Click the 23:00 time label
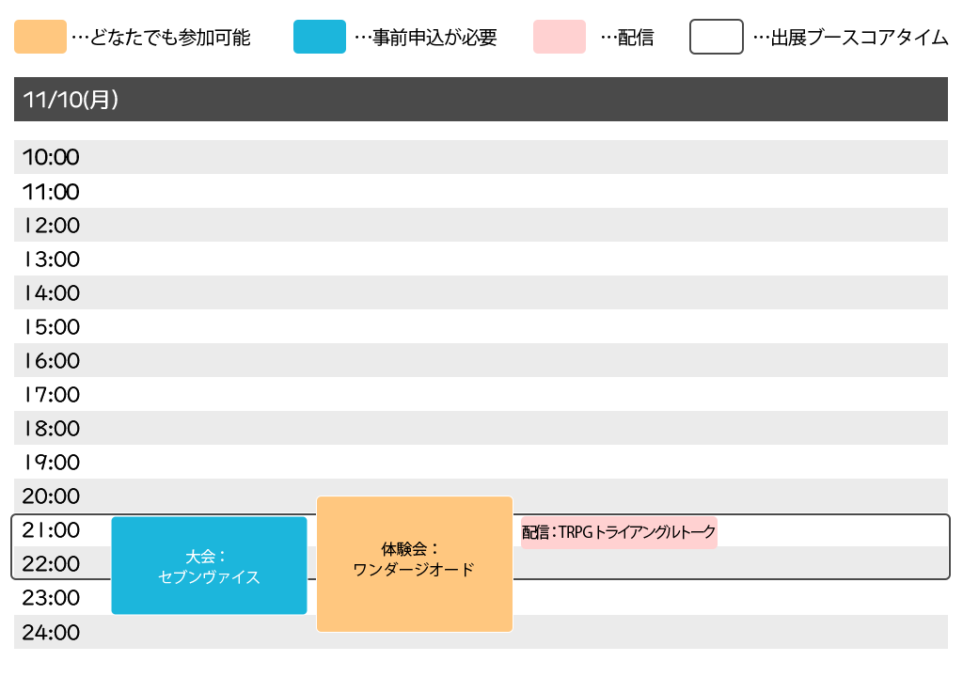This screenshot has height=677, width=963. click(x=51, y=598)
